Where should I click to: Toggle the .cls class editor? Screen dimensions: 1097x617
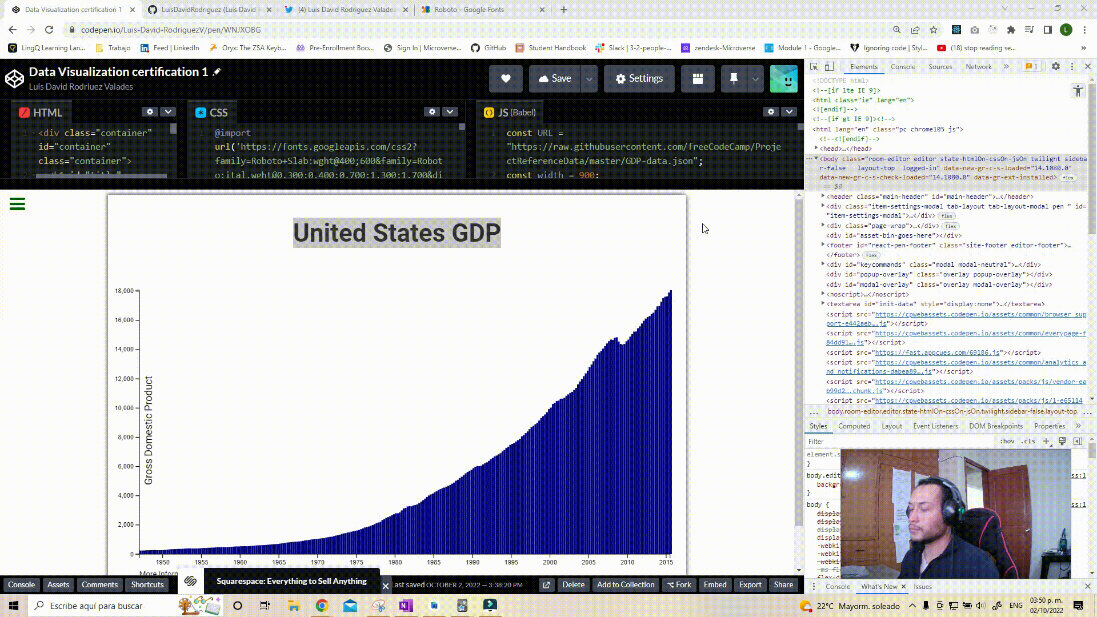coord(1028,441)
